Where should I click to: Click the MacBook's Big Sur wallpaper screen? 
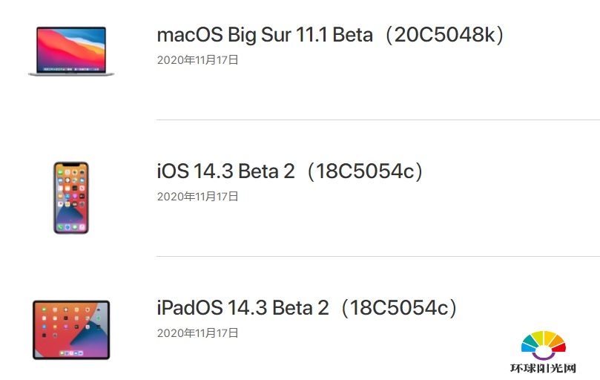click(71, 50)
